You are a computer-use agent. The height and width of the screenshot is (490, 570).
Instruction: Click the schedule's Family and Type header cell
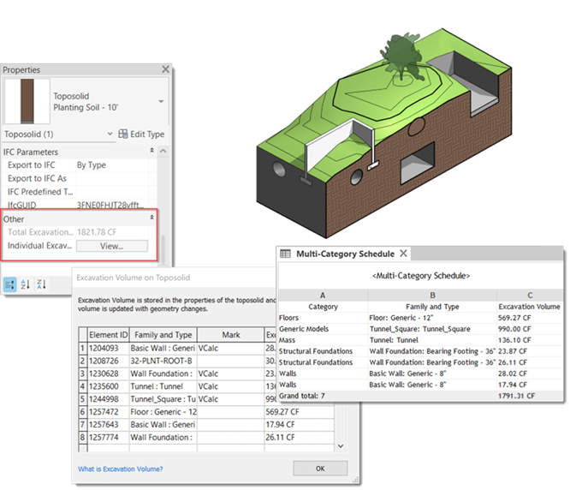tap(432, 307)
